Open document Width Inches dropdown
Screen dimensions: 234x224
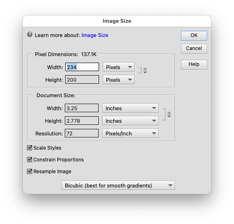point(130,108)
